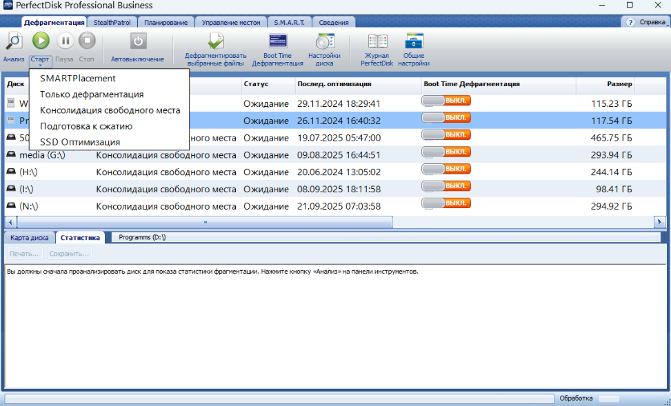Click the horizontal scrollbar in the disk list
Viewport: 671px width, 406px height.
pos(205,222)
